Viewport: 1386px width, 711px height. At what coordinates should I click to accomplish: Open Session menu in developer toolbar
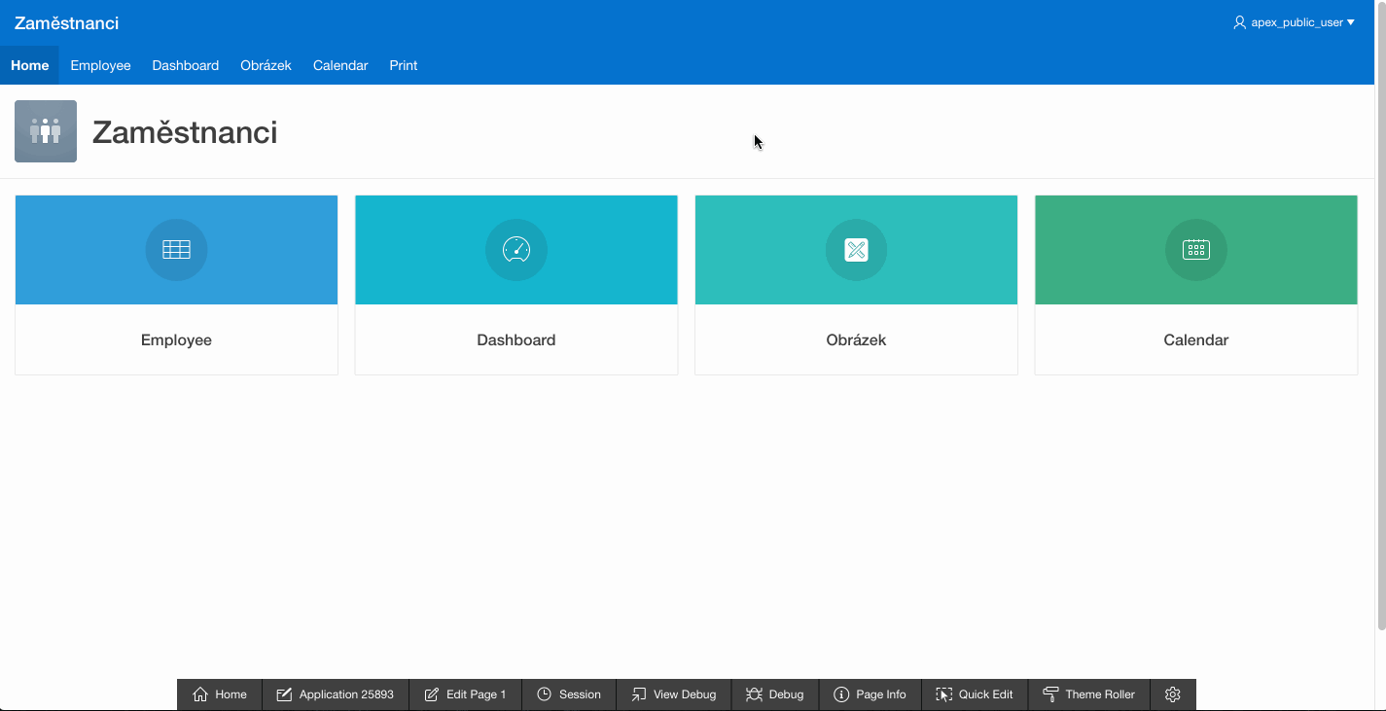(x=569, y=694)
